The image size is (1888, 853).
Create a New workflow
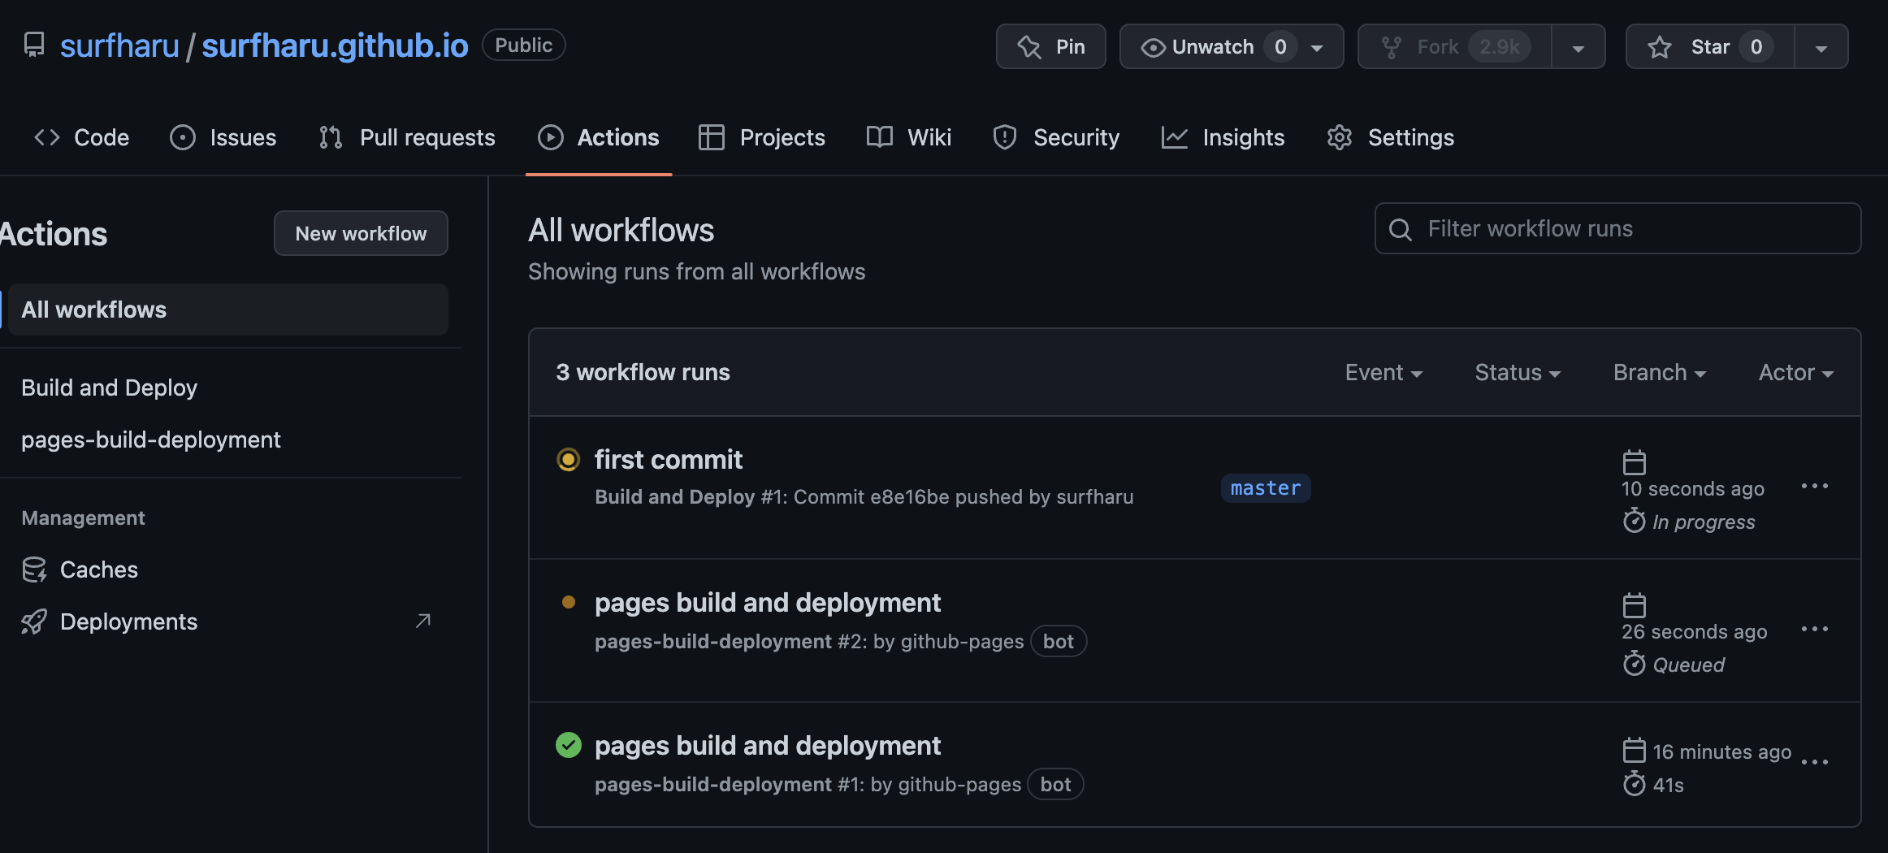click(361, 234)
